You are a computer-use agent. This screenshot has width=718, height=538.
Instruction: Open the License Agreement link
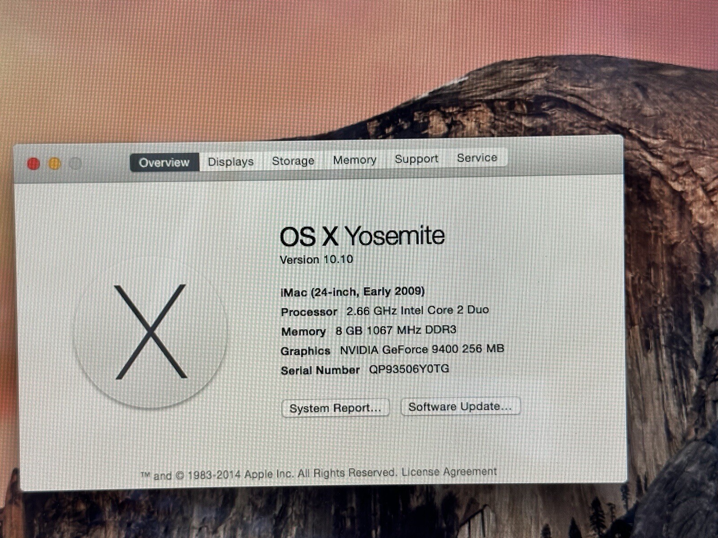click(x=449, y=472)
